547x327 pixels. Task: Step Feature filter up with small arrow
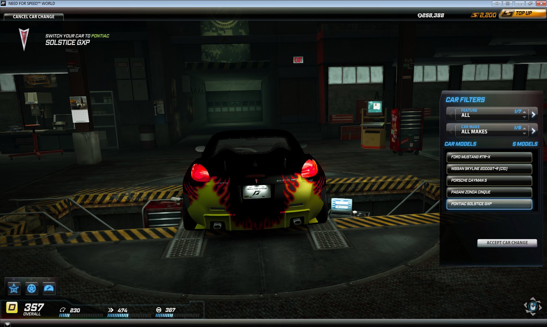524,112
